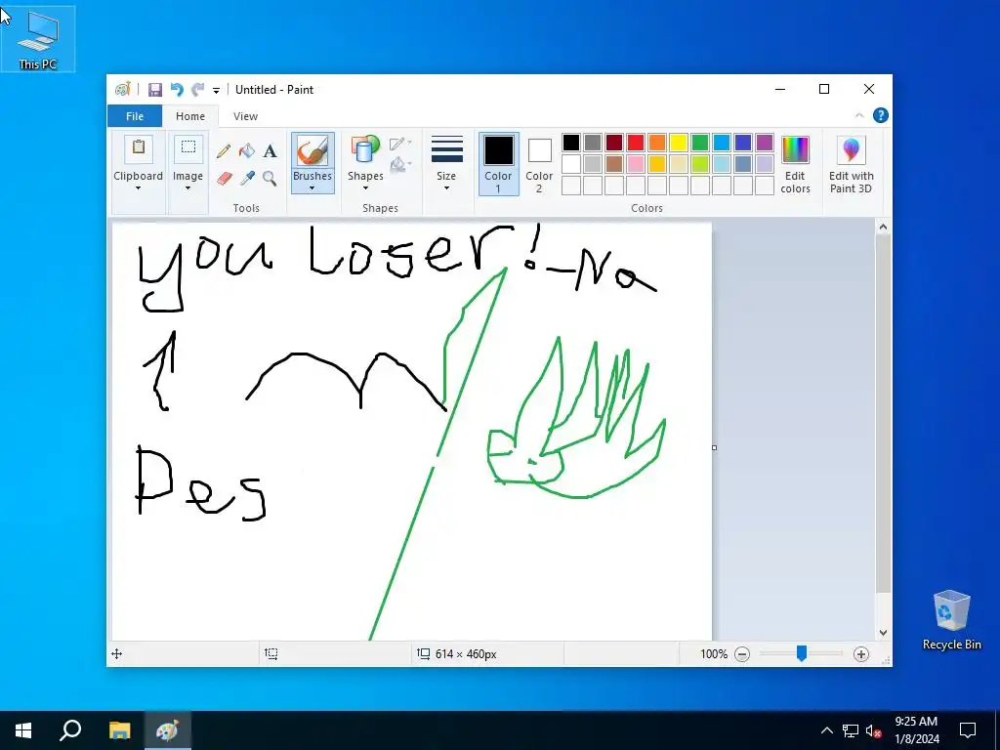The width and height of the screenshot is (1000, 750).
Task: Pick the black color swatch
Action: click(x=571, y=143)
